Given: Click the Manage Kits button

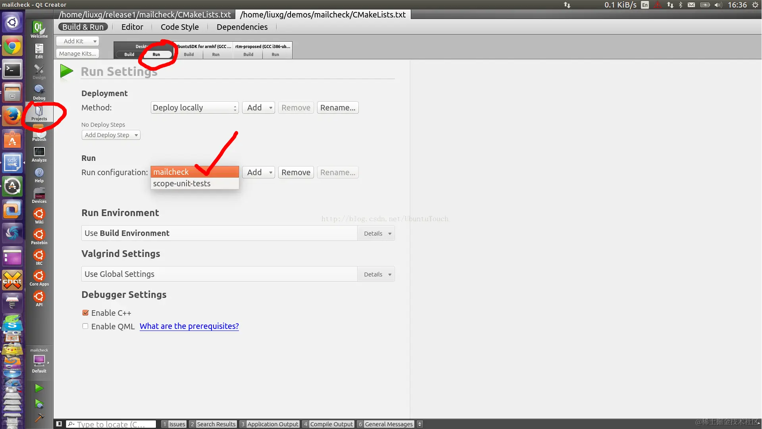Looking at the screenshot, I should [77, 54].
